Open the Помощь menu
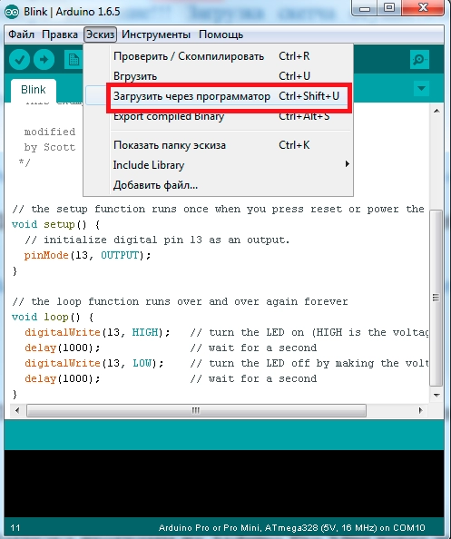This screenshot has width=451, height=539. (x=221, y=34)
